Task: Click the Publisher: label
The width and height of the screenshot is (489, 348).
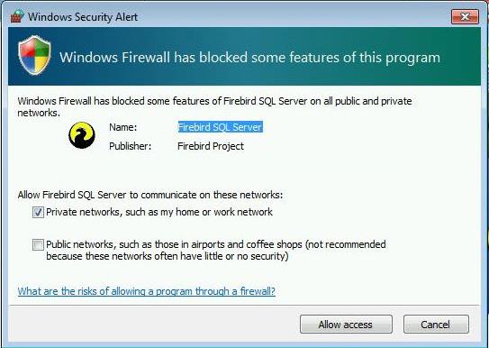Action: point(130,146)
